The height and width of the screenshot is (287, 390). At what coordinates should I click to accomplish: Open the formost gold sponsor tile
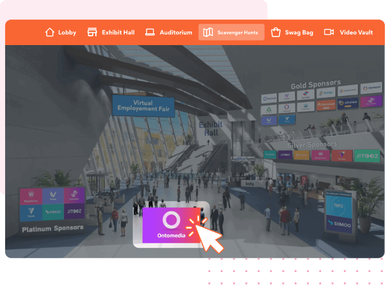click(x=326, y=105)
